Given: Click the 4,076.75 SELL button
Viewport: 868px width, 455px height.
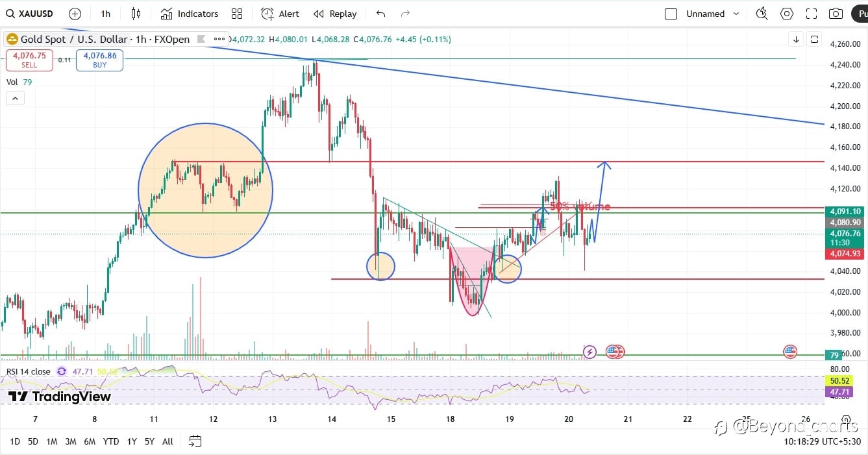Looking at the screenshot, I should [x=30, y=60].
